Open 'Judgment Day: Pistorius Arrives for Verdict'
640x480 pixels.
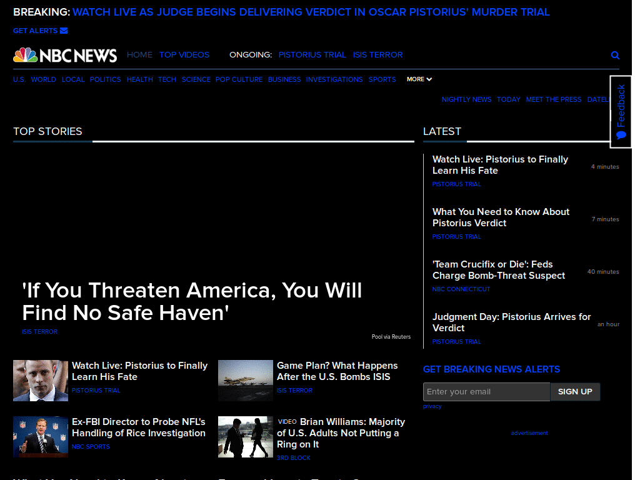[511, 322]
